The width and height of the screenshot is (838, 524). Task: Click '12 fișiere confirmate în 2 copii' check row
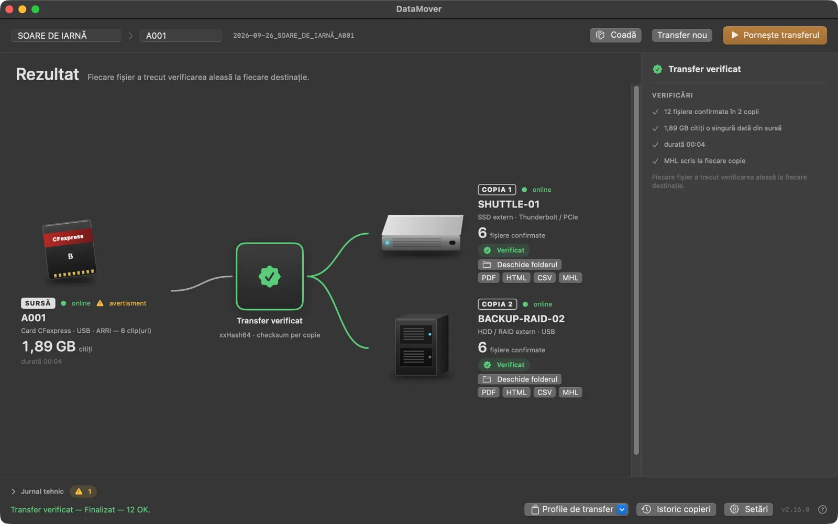tap(705, 112)
